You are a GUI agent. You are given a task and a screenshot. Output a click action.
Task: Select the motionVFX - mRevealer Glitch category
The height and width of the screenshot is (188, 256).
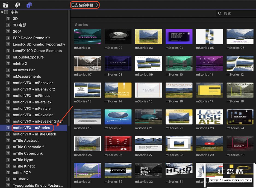point(38,121)
